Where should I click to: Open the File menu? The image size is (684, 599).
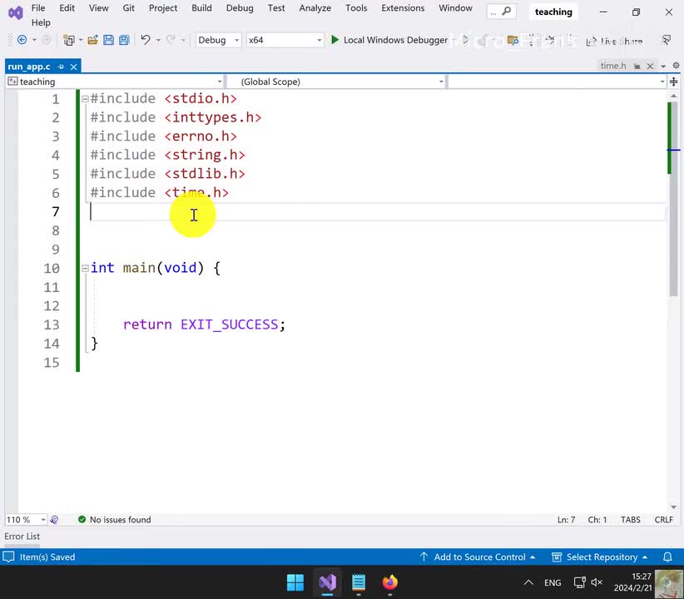(38, 7)
